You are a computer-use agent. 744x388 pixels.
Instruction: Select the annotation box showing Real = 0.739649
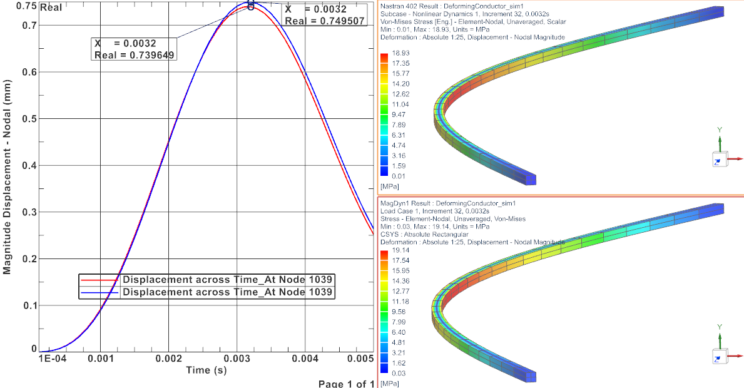click(x=134, y=49)
